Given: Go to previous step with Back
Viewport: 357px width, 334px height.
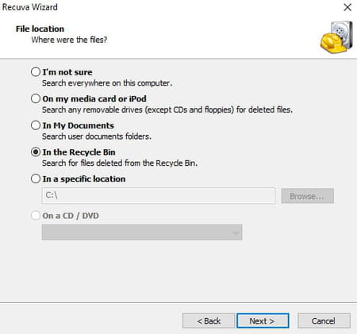Looking at the screenshot, I should coord(209,321).
